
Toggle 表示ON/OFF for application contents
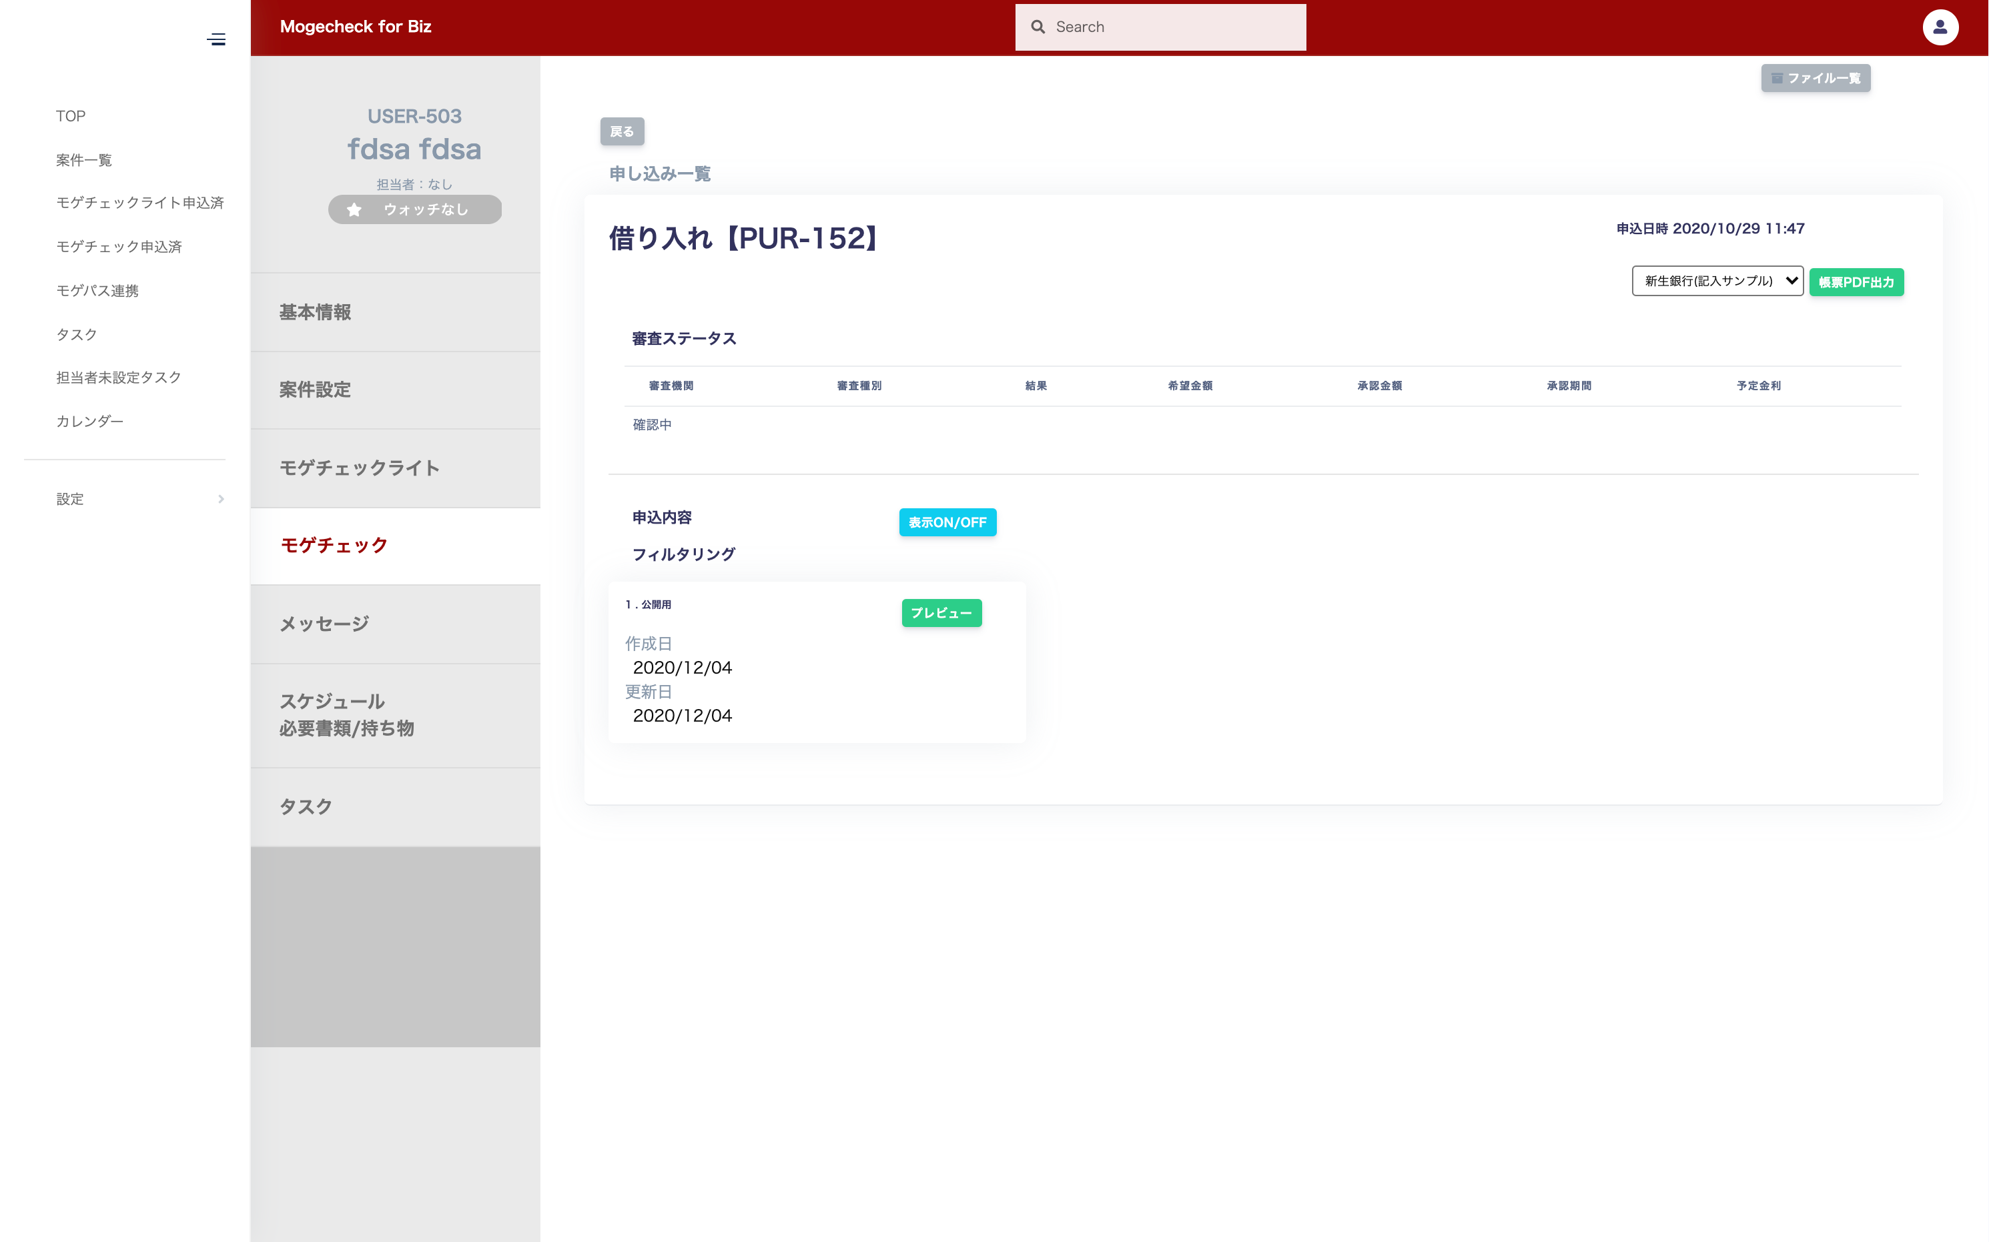tap(946, 522)
